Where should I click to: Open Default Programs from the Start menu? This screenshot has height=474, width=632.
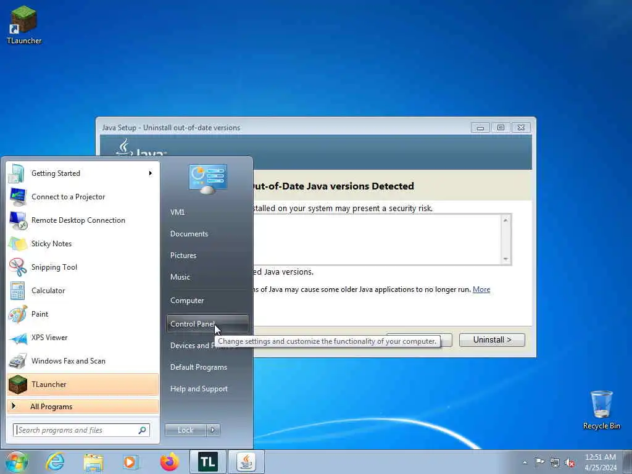pyautogui.click(x=199, y=367)
